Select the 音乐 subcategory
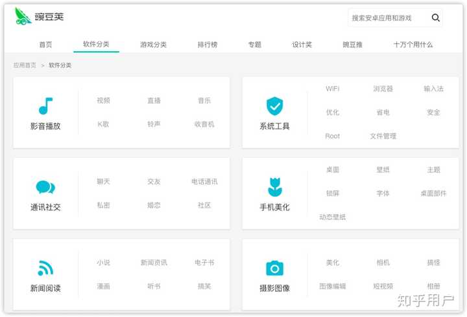The height and width of the screenshot is (317, 467). (x=204, y=100)
